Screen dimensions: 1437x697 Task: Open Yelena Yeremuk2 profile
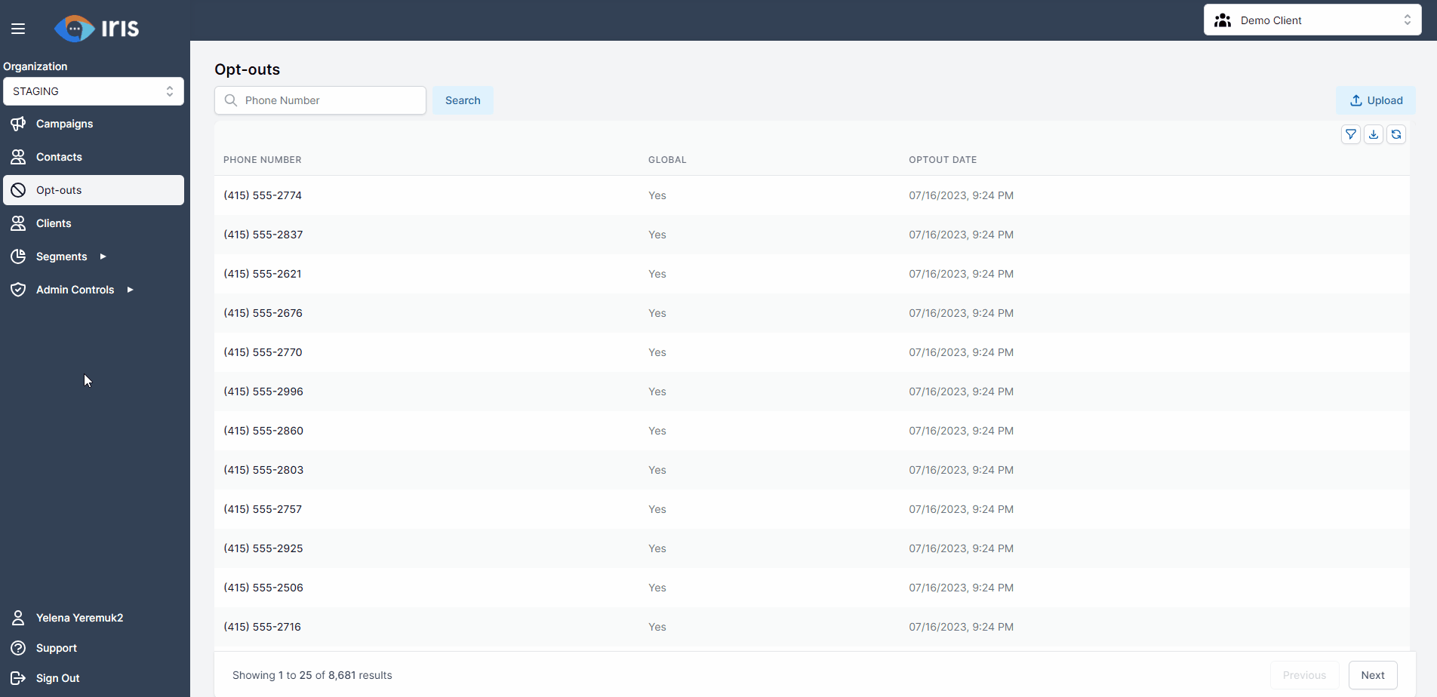pos(79,618)
